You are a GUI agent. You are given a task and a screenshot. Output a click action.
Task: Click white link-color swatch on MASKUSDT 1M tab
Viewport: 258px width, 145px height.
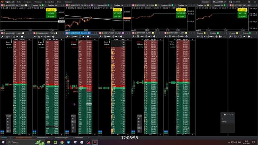26,5
